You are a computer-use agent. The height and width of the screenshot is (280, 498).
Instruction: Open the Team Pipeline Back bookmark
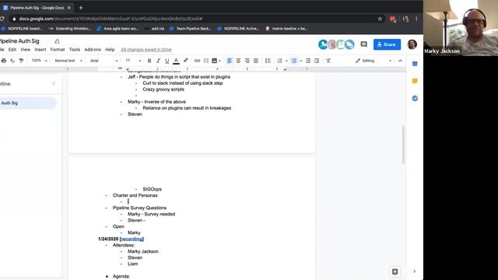pyautogui.click(x=190, y=29)
